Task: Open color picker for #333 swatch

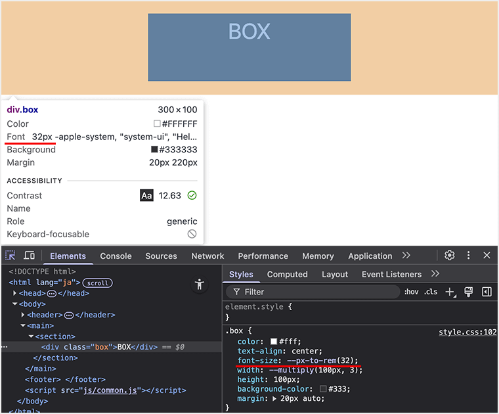Action: tap(323, 389)
